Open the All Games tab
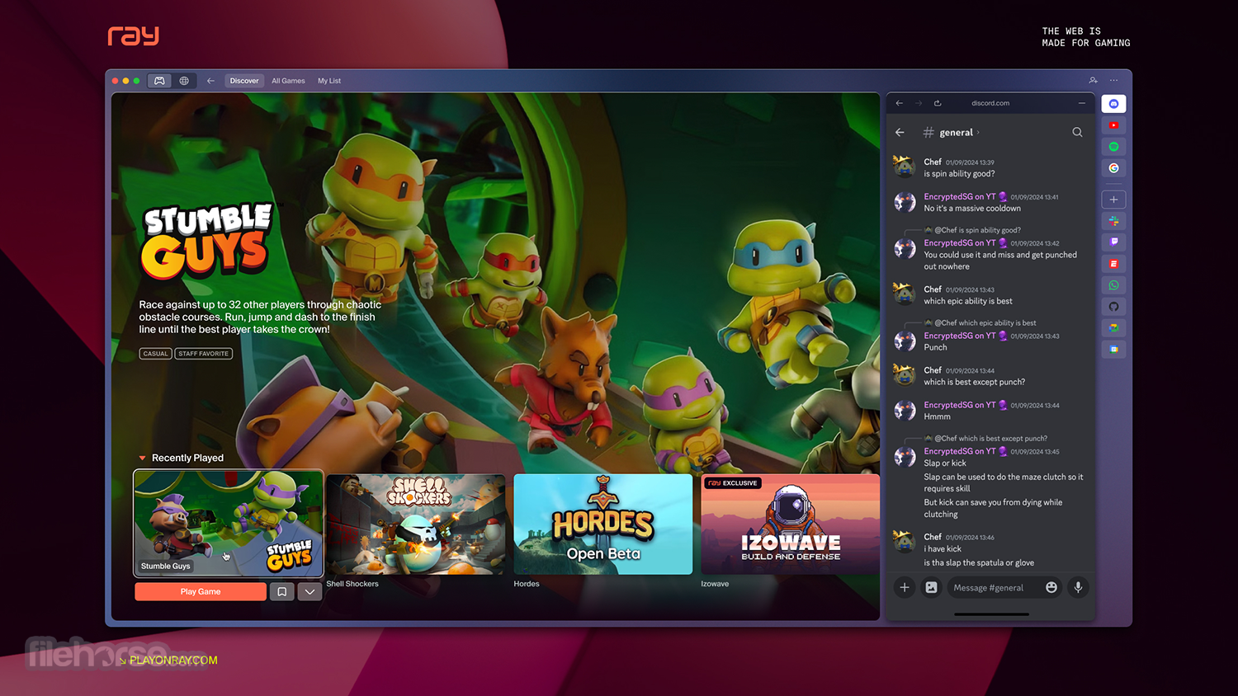1238x696 pixels. 288,81
